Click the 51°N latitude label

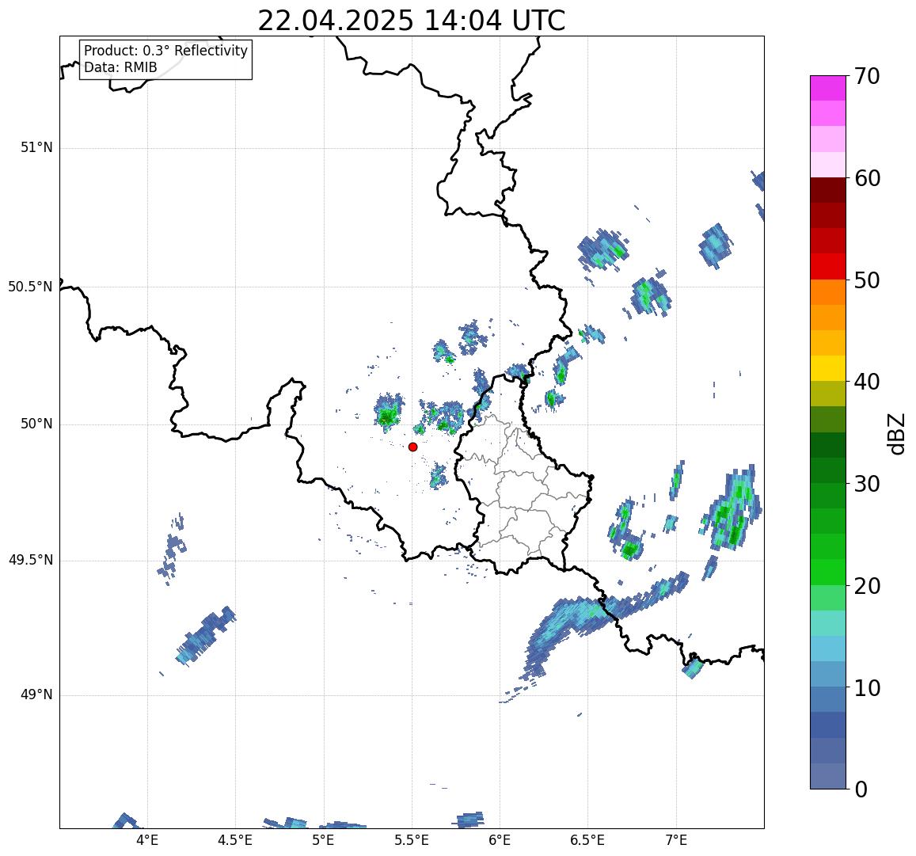click(36, 148)
